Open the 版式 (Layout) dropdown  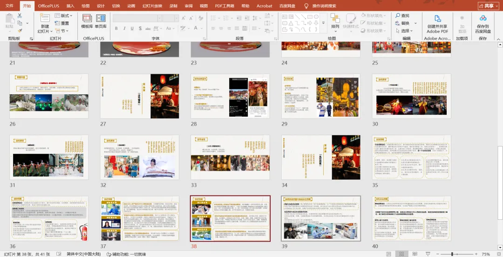point(63,15)
